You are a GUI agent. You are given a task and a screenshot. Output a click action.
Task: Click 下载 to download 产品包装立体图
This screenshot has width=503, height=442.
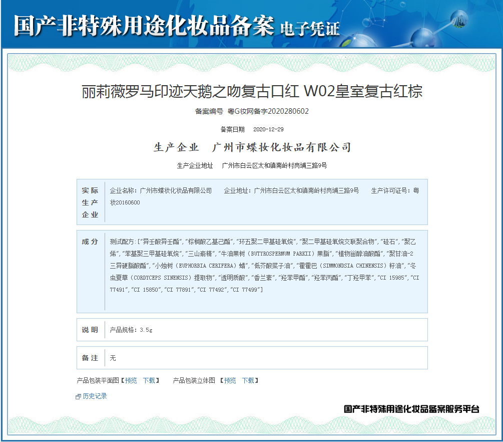[249, 380]
